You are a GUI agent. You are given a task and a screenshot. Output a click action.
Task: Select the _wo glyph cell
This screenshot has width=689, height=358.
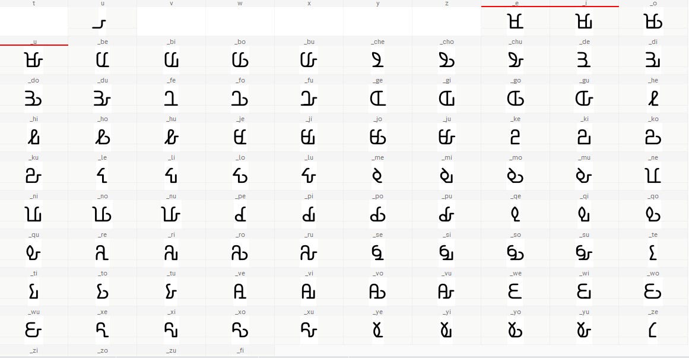point(653,287)
